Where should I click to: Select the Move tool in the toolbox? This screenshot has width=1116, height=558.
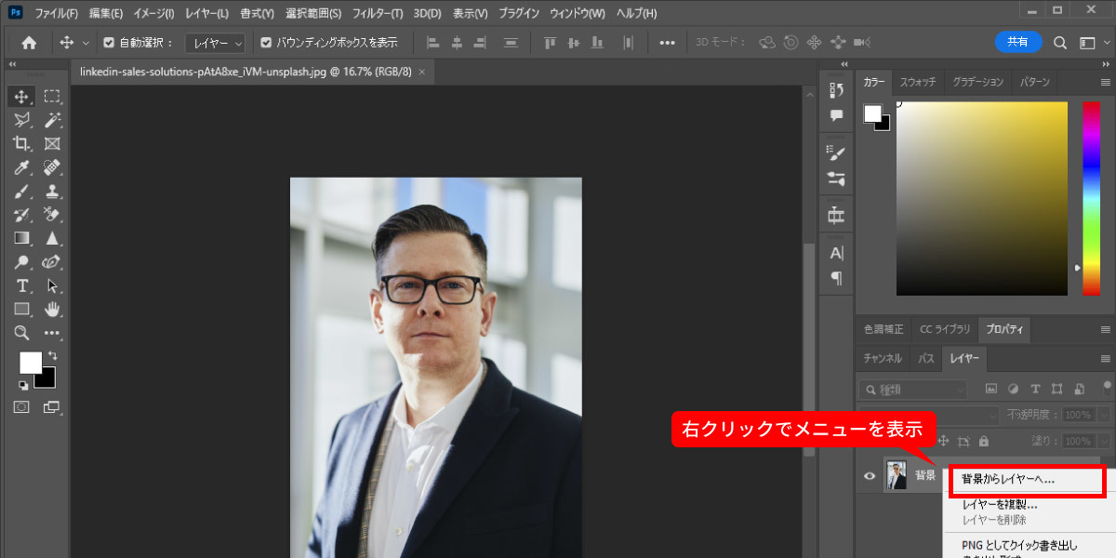(22, 96)
